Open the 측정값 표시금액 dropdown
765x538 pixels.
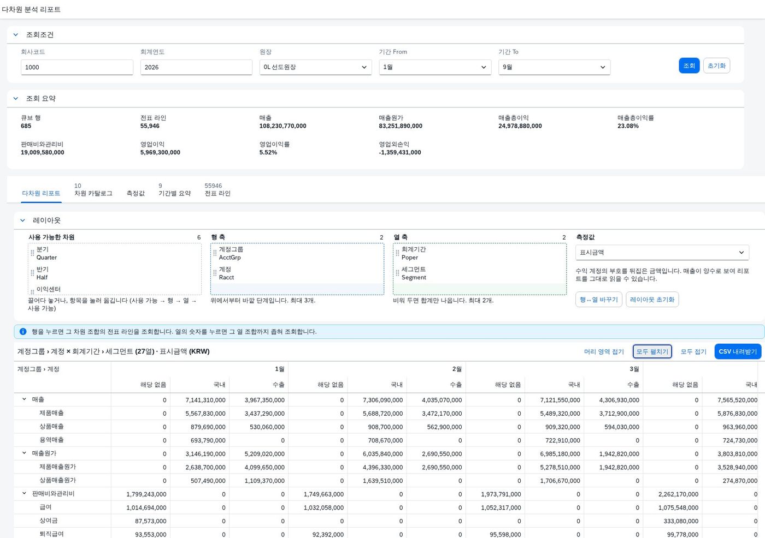pos(662,253)
